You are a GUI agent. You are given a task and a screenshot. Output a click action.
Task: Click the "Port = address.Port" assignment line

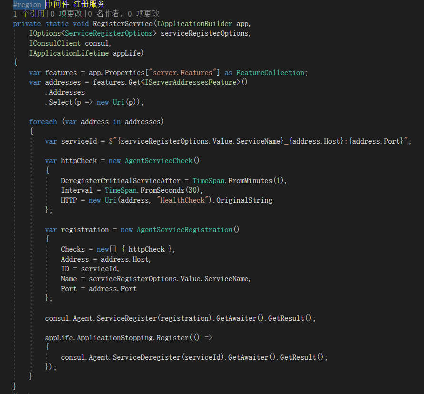(x=99, y=289)
